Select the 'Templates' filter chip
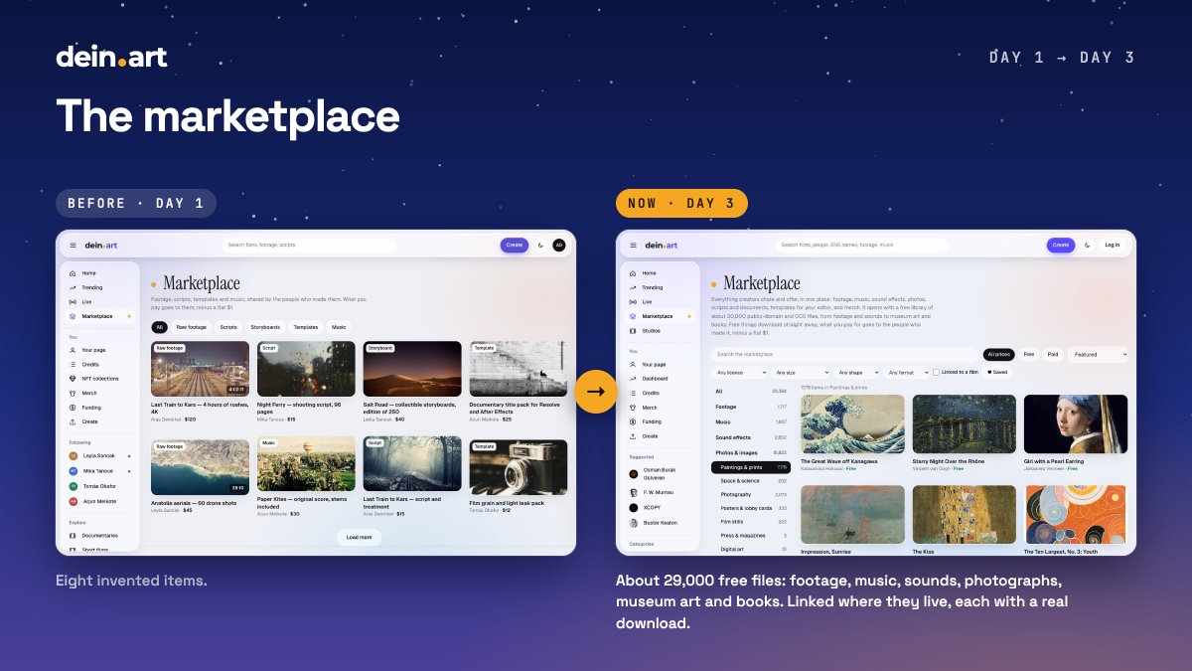This screenshot has height=671, width=1192. (306, 327)
